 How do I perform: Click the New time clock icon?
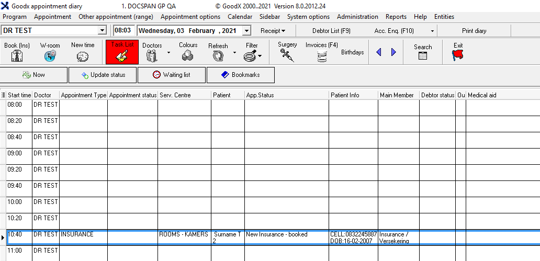[x=83, y=56]
